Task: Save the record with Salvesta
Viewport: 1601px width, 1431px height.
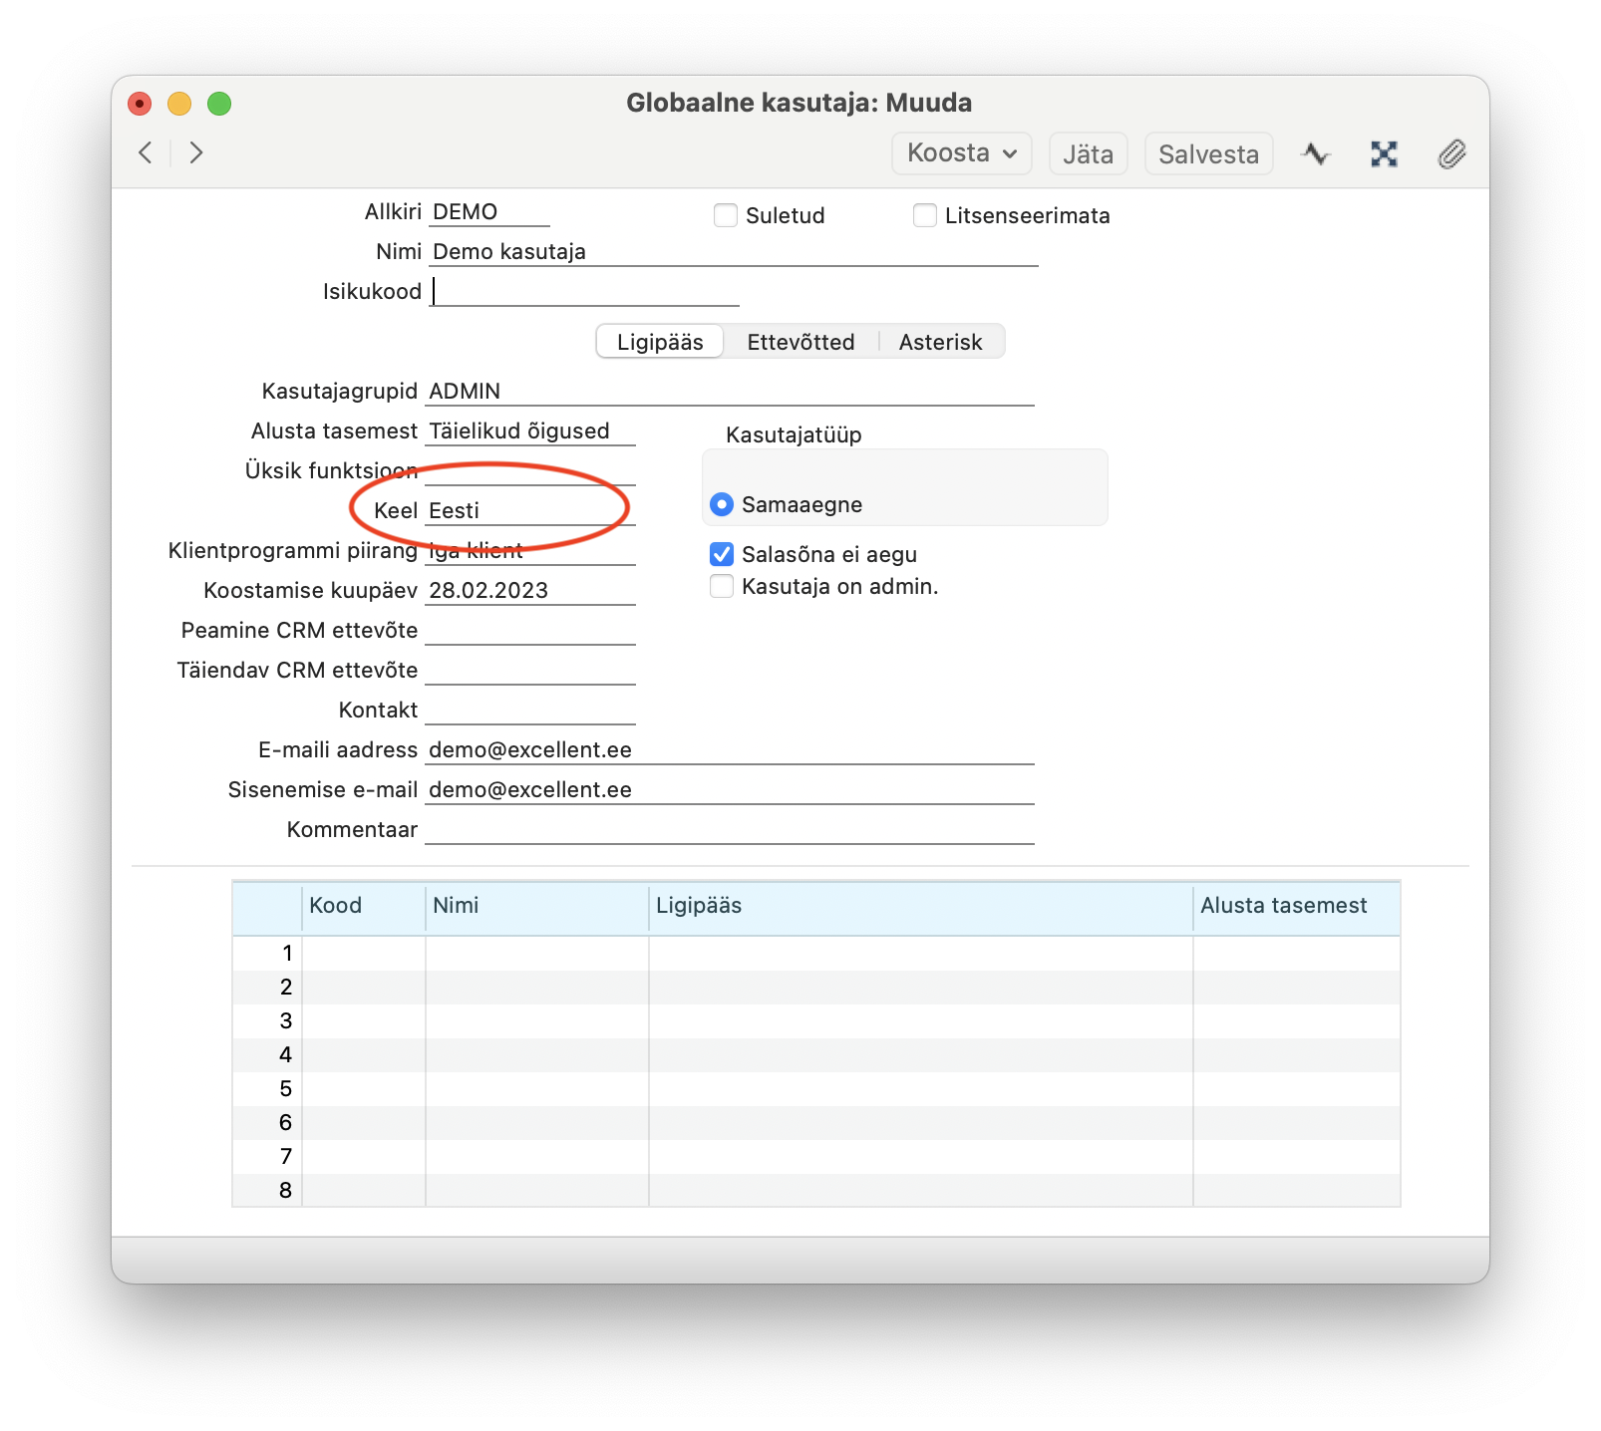Action: click(1208, 153)
